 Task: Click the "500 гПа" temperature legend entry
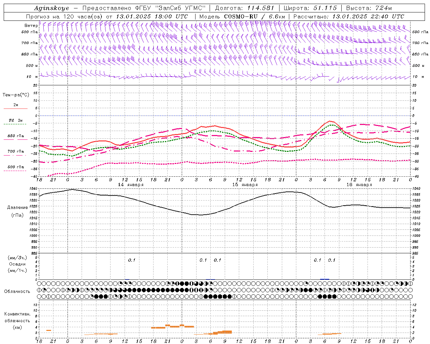click(x=16, y=167)
